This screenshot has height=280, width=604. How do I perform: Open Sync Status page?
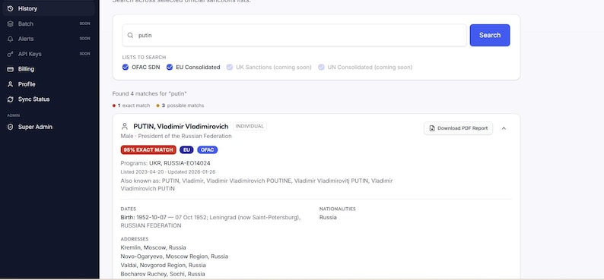pyautogui.click(x=48, y=99)
